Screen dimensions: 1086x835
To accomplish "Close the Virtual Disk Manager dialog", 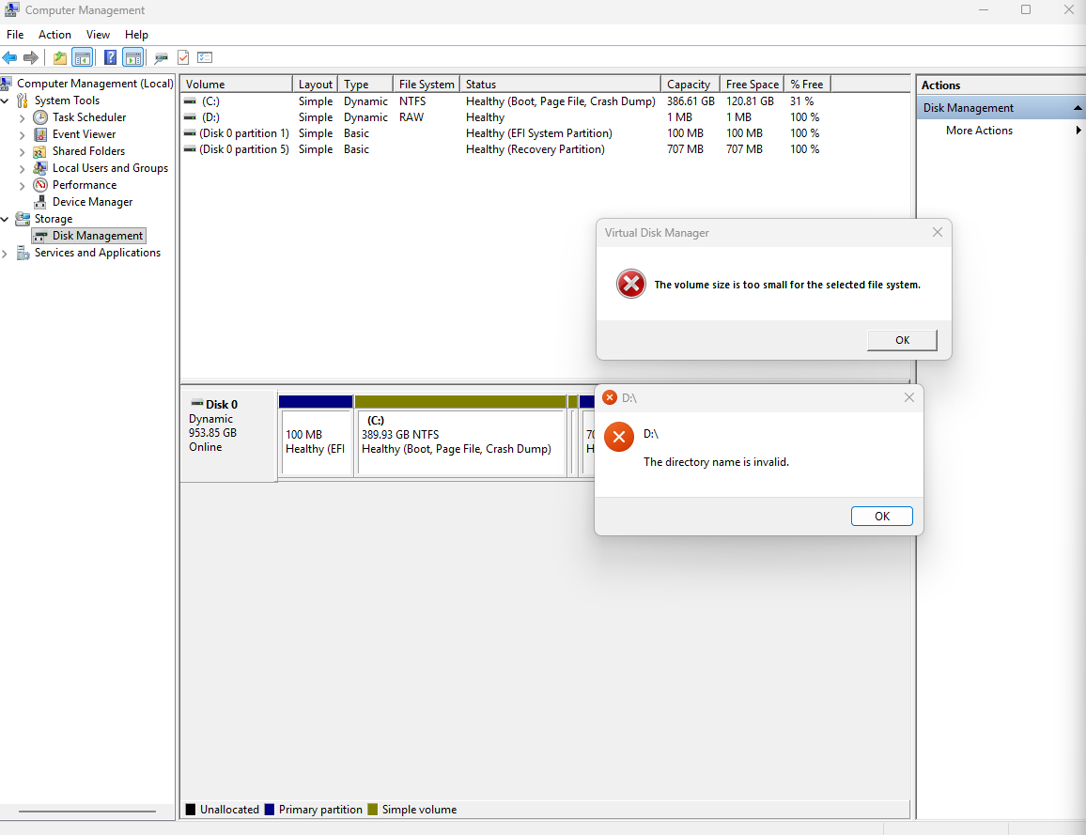I will [x=937, y=233].
